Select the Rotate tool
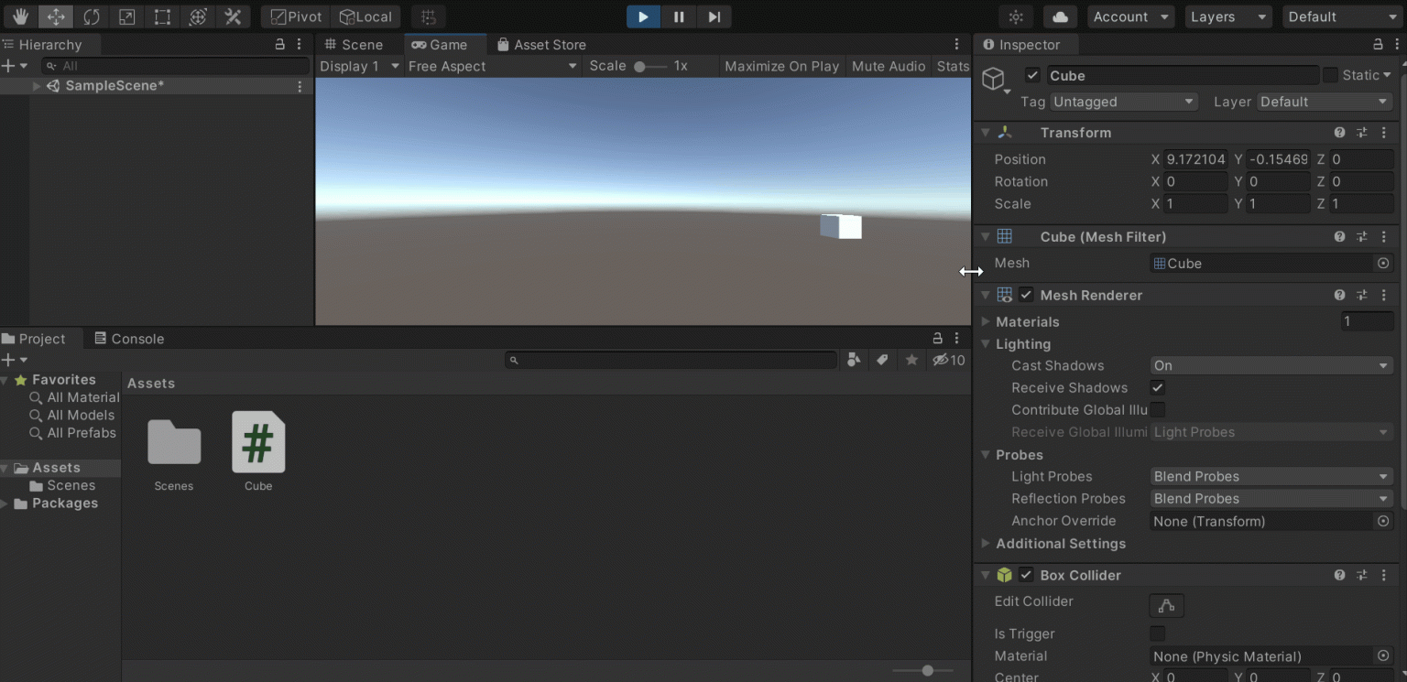The width and height of the screenshot is (1407, 682). tap(92, 16)
